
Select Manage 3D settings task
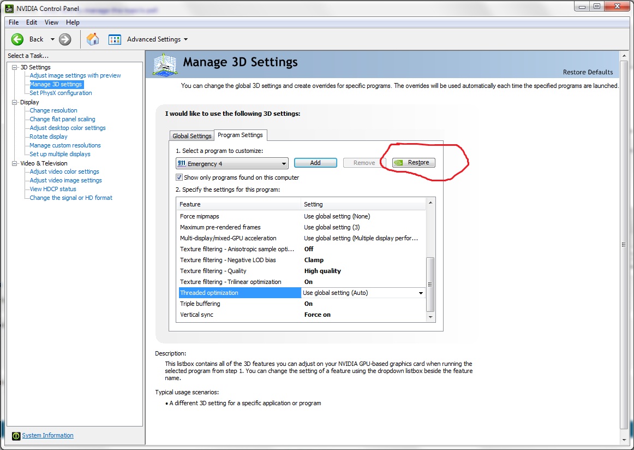(x=56, y=84)
